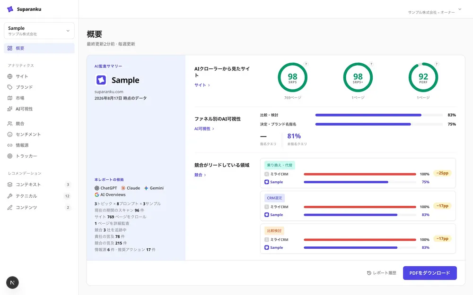Expand the account menu chevron at top right
The height and width of the screenshot is (295, 473).
point(460,9)
